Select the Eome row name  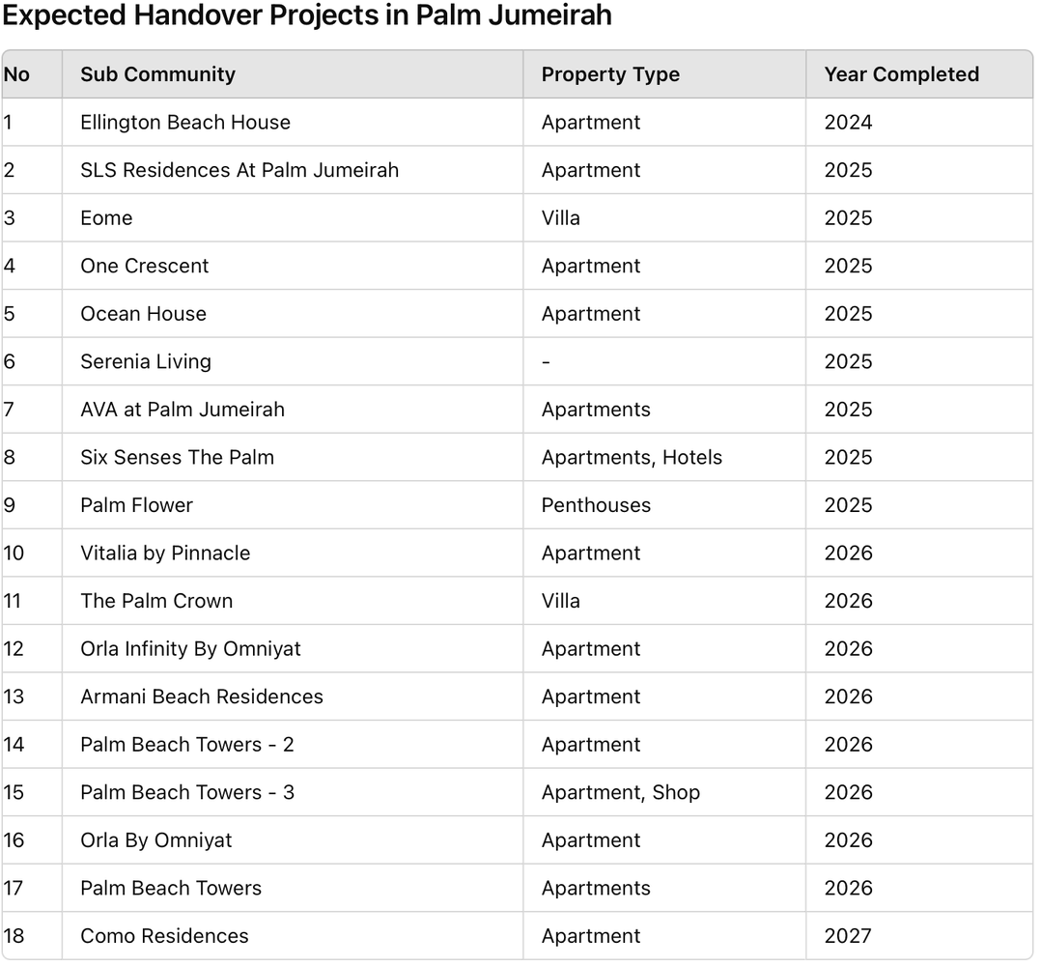point(292,217)
